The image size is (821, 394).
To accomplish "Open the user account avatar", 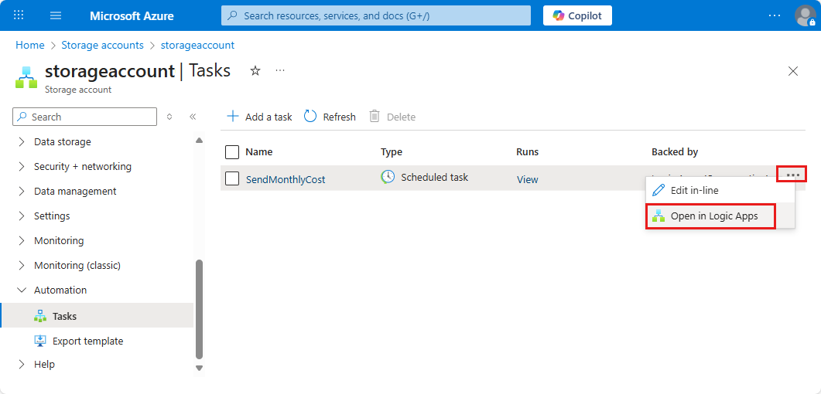I will tap(805, 15).
